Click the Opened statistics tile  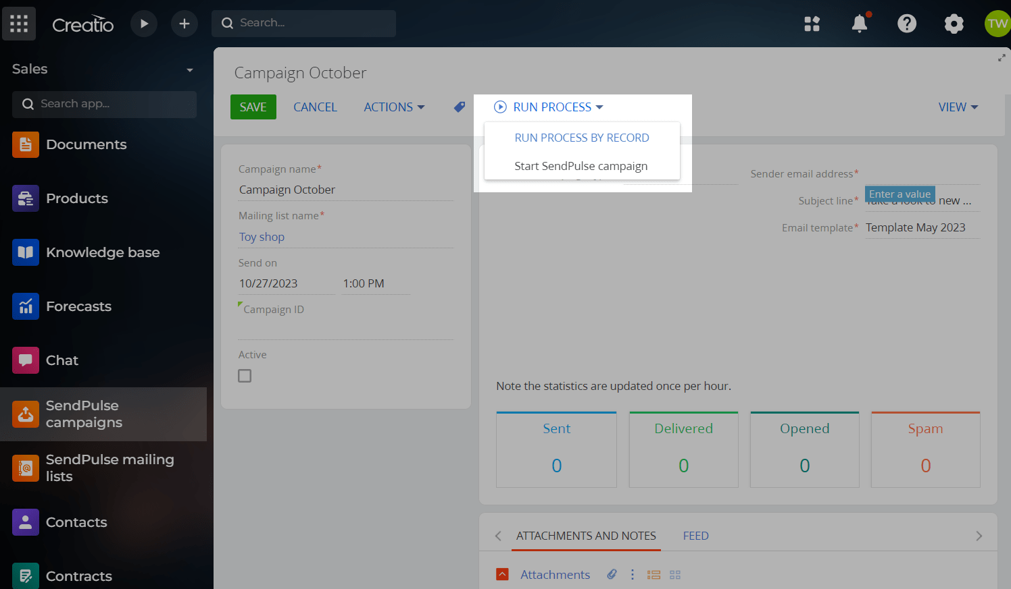(804, 449)
